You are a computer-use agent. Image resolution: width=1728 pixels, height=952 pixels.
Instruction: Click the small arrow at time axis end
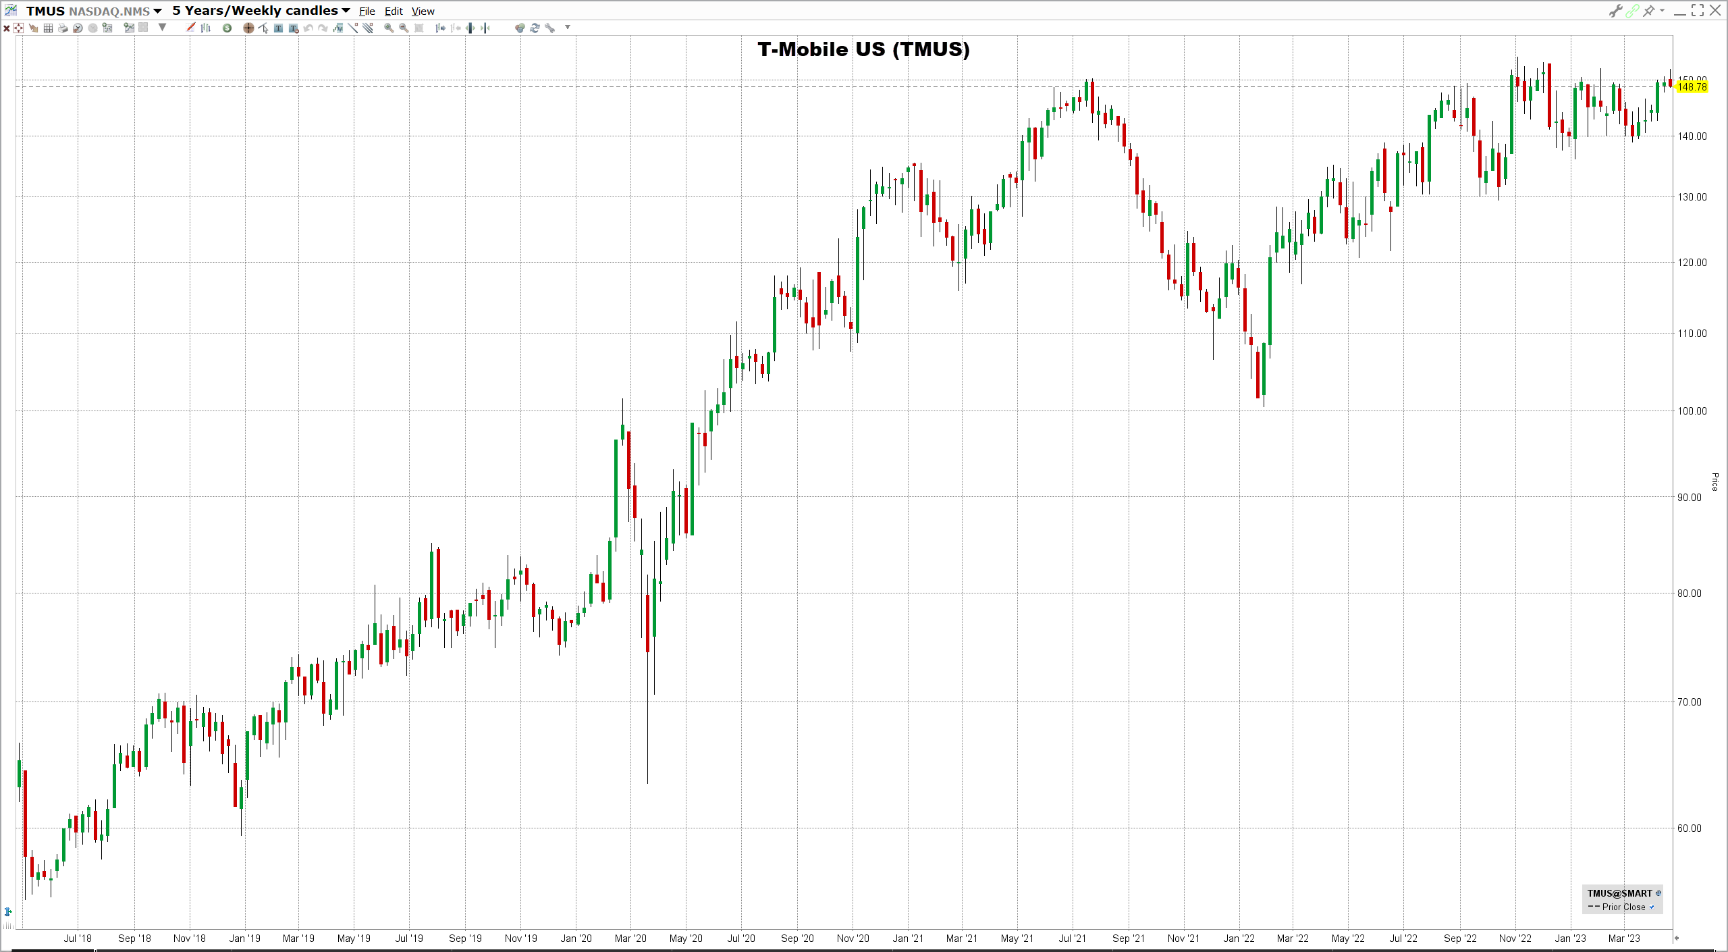click(1676, 938)
